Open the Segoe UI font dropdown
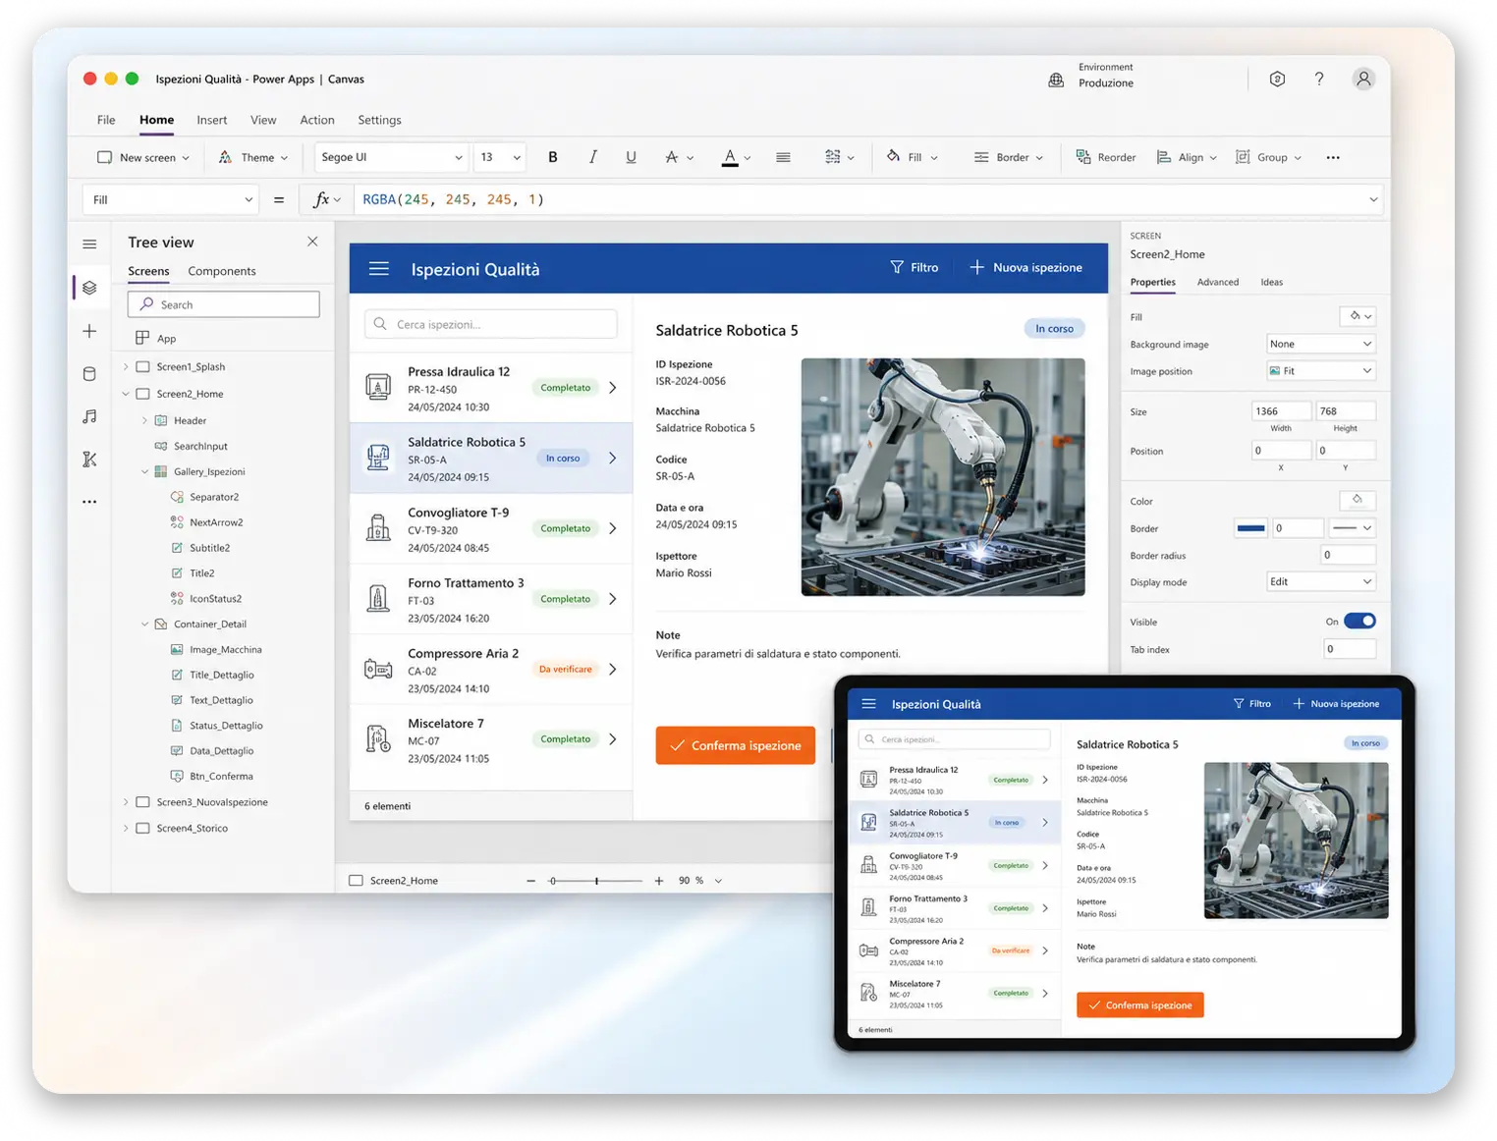The image size is (1497, 1141). click(391, 157)
